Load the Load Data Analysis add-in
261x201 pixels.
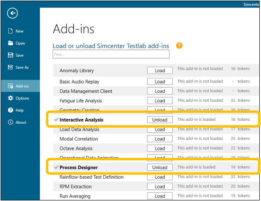point(160,130)
